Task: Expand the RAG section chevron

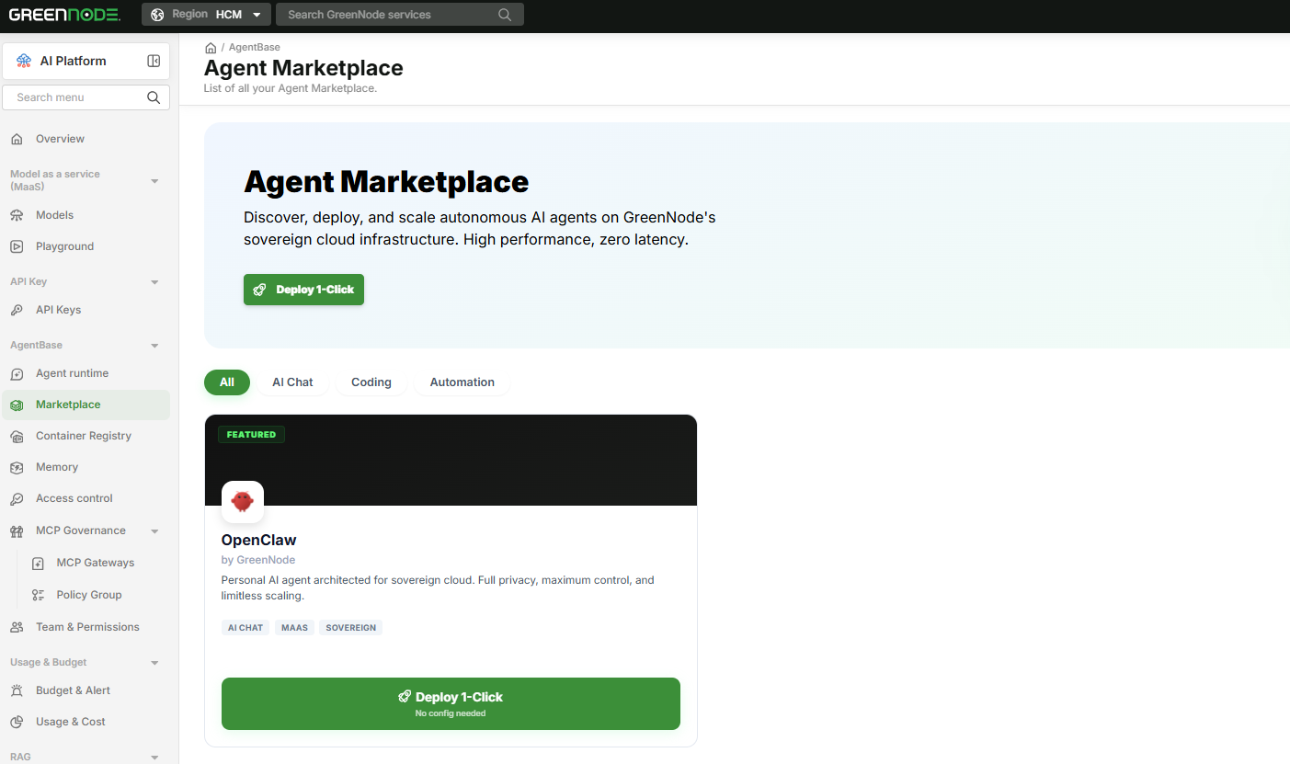Action: 154,758
